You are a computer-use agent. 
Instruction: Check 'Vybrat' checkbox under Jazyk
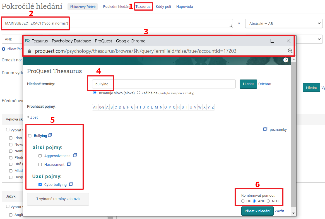pos(8,206)
